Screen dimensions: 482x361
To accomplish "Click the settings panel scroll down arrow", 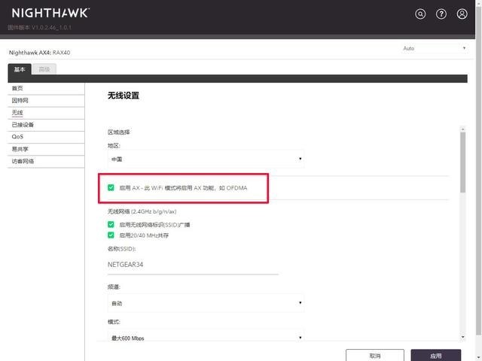I will point(462,337).
